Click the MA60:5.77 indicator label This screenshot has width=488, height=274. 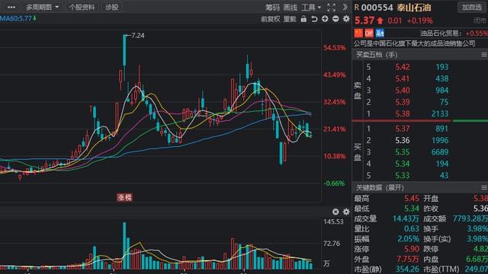pyautogui.click(x=18, y=18)
